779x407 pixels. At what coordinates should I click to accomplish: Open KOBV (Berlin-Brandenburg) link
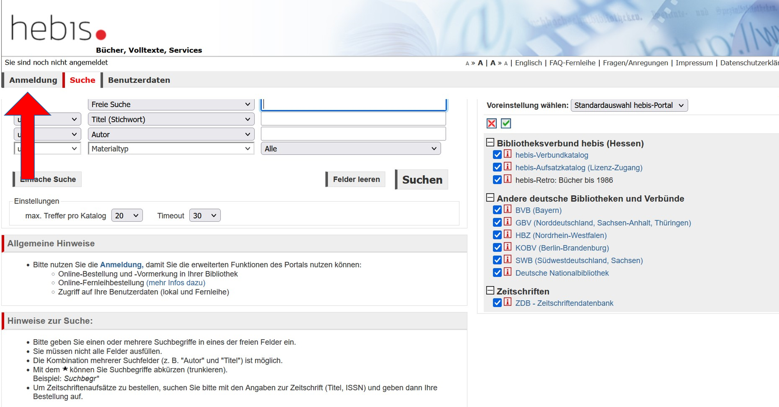[x=562, y=248]
